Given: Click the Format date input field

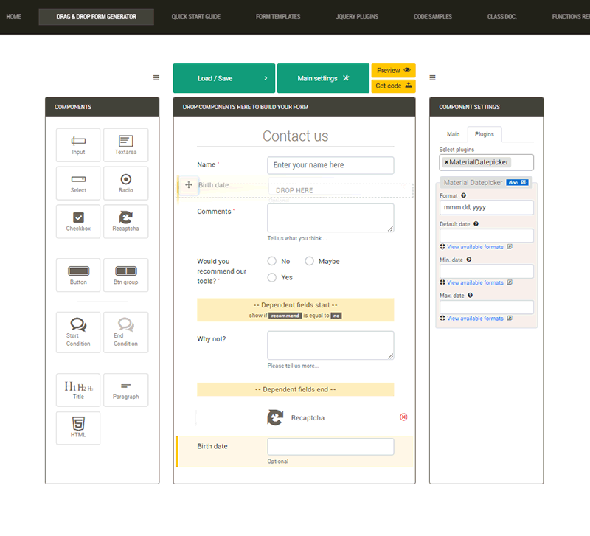Looking at the screenshot, I should [x=486, y=207].
